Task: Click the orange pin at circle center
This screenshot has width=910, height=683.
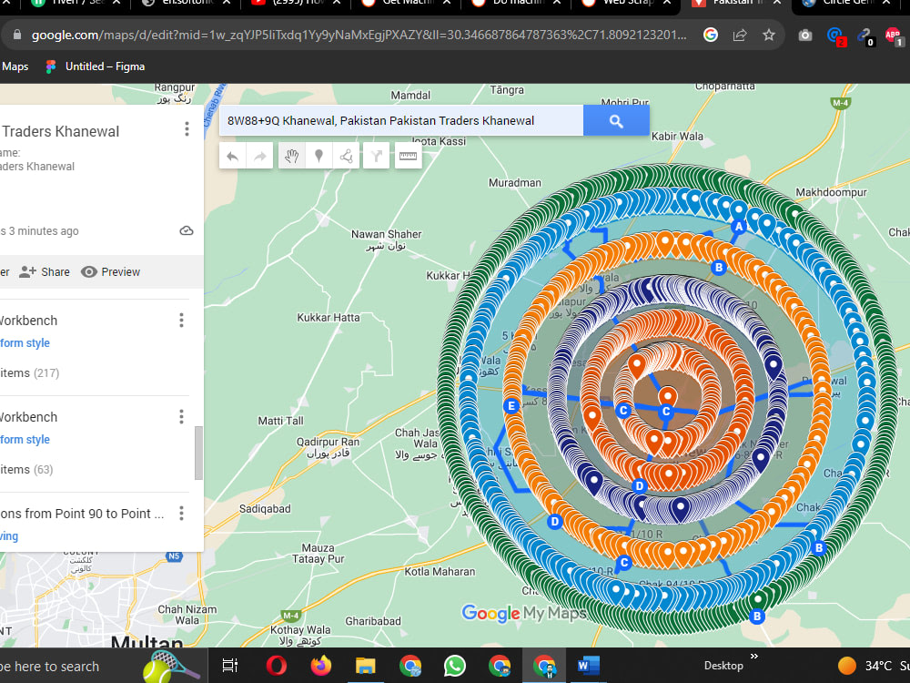Action: pos(668,397)
